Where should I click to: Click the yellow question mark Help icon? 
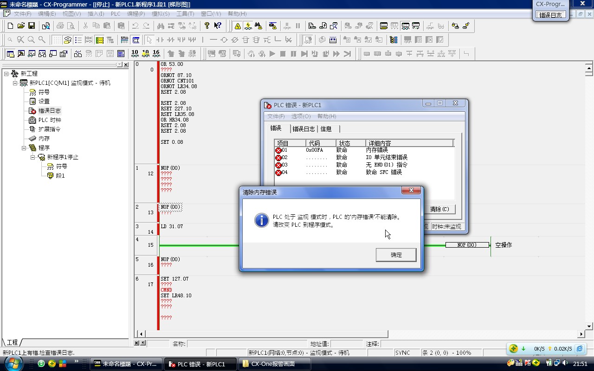pyautogui.click(x=207, y=26)
